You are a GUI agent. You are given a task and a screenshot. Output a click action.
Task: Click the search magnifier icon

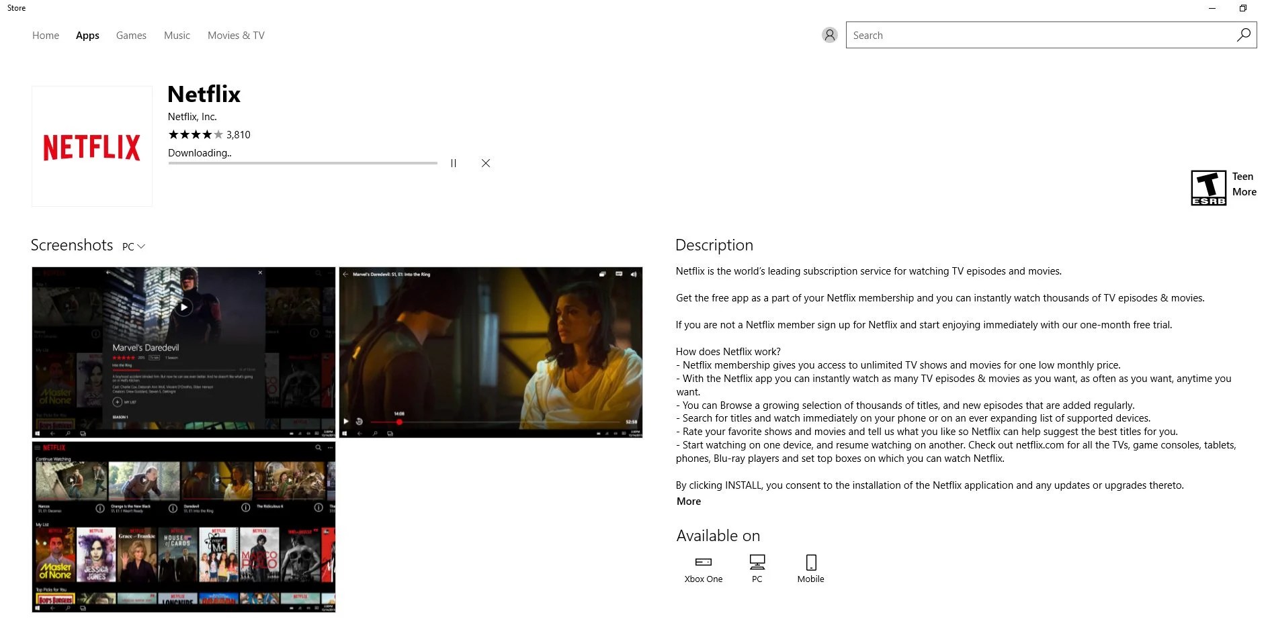click(x=1244, y=35)
